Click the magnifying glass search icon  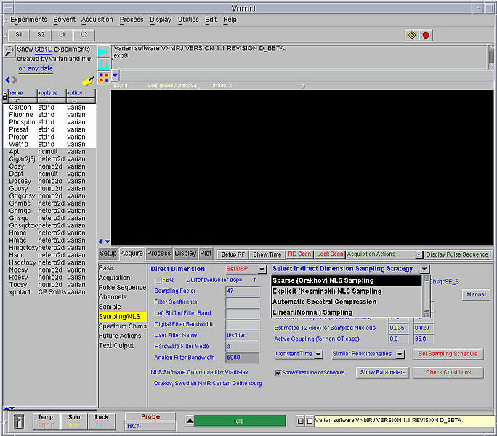click(x=9, y=51)
